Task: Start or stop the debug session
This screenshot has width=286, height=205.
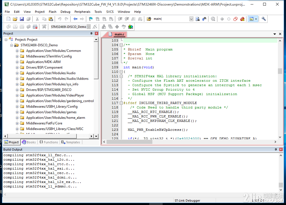Action: (213, 19)
